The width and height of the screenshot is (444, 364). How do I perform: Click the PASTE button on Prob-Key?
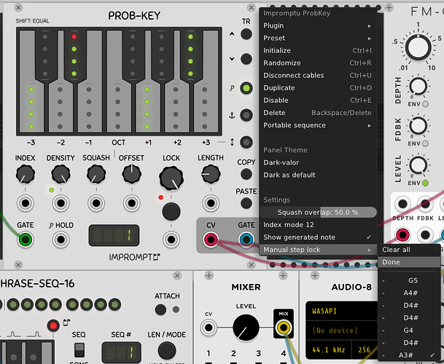pyautogui.click(x=246, y=203)
